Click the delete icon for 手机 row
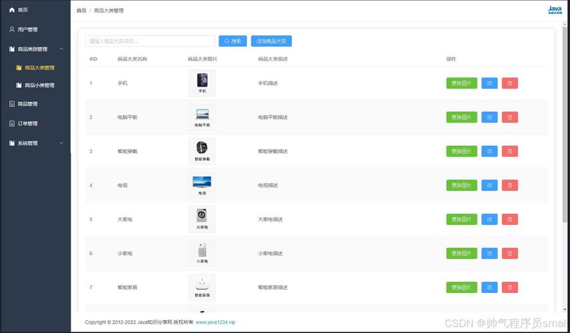Viewport: 570px width, 333px height. 509,83
